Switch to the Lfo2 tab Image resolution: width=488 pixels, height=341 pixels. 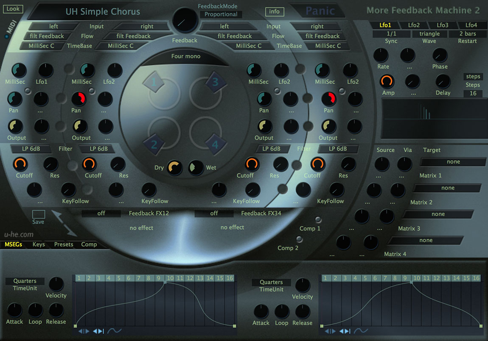tap(414, 25)
